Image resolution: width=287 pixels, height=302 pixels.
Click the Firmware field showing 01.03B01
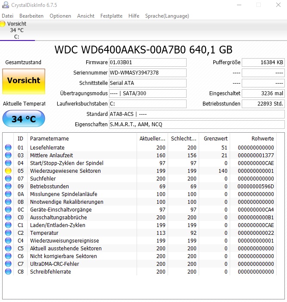tap(148, 62)
